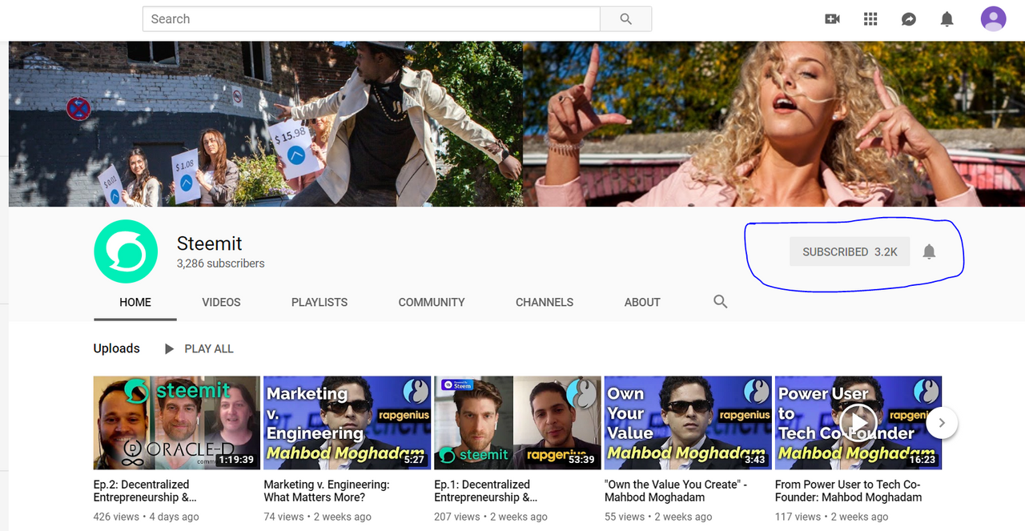This screenshot has height=531, width=1025.
Task: Toggle the channel notification bell
Action: pos(929,251)
